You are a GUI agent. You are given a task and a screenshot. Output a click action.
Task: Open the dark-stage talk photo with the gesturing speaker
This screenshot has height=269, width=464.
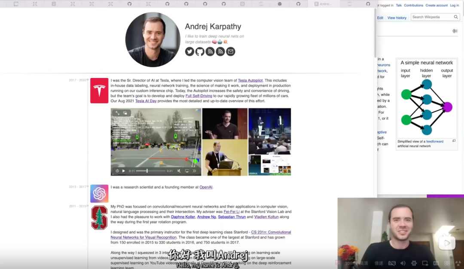pyautogui.click(x=225, y=124)
